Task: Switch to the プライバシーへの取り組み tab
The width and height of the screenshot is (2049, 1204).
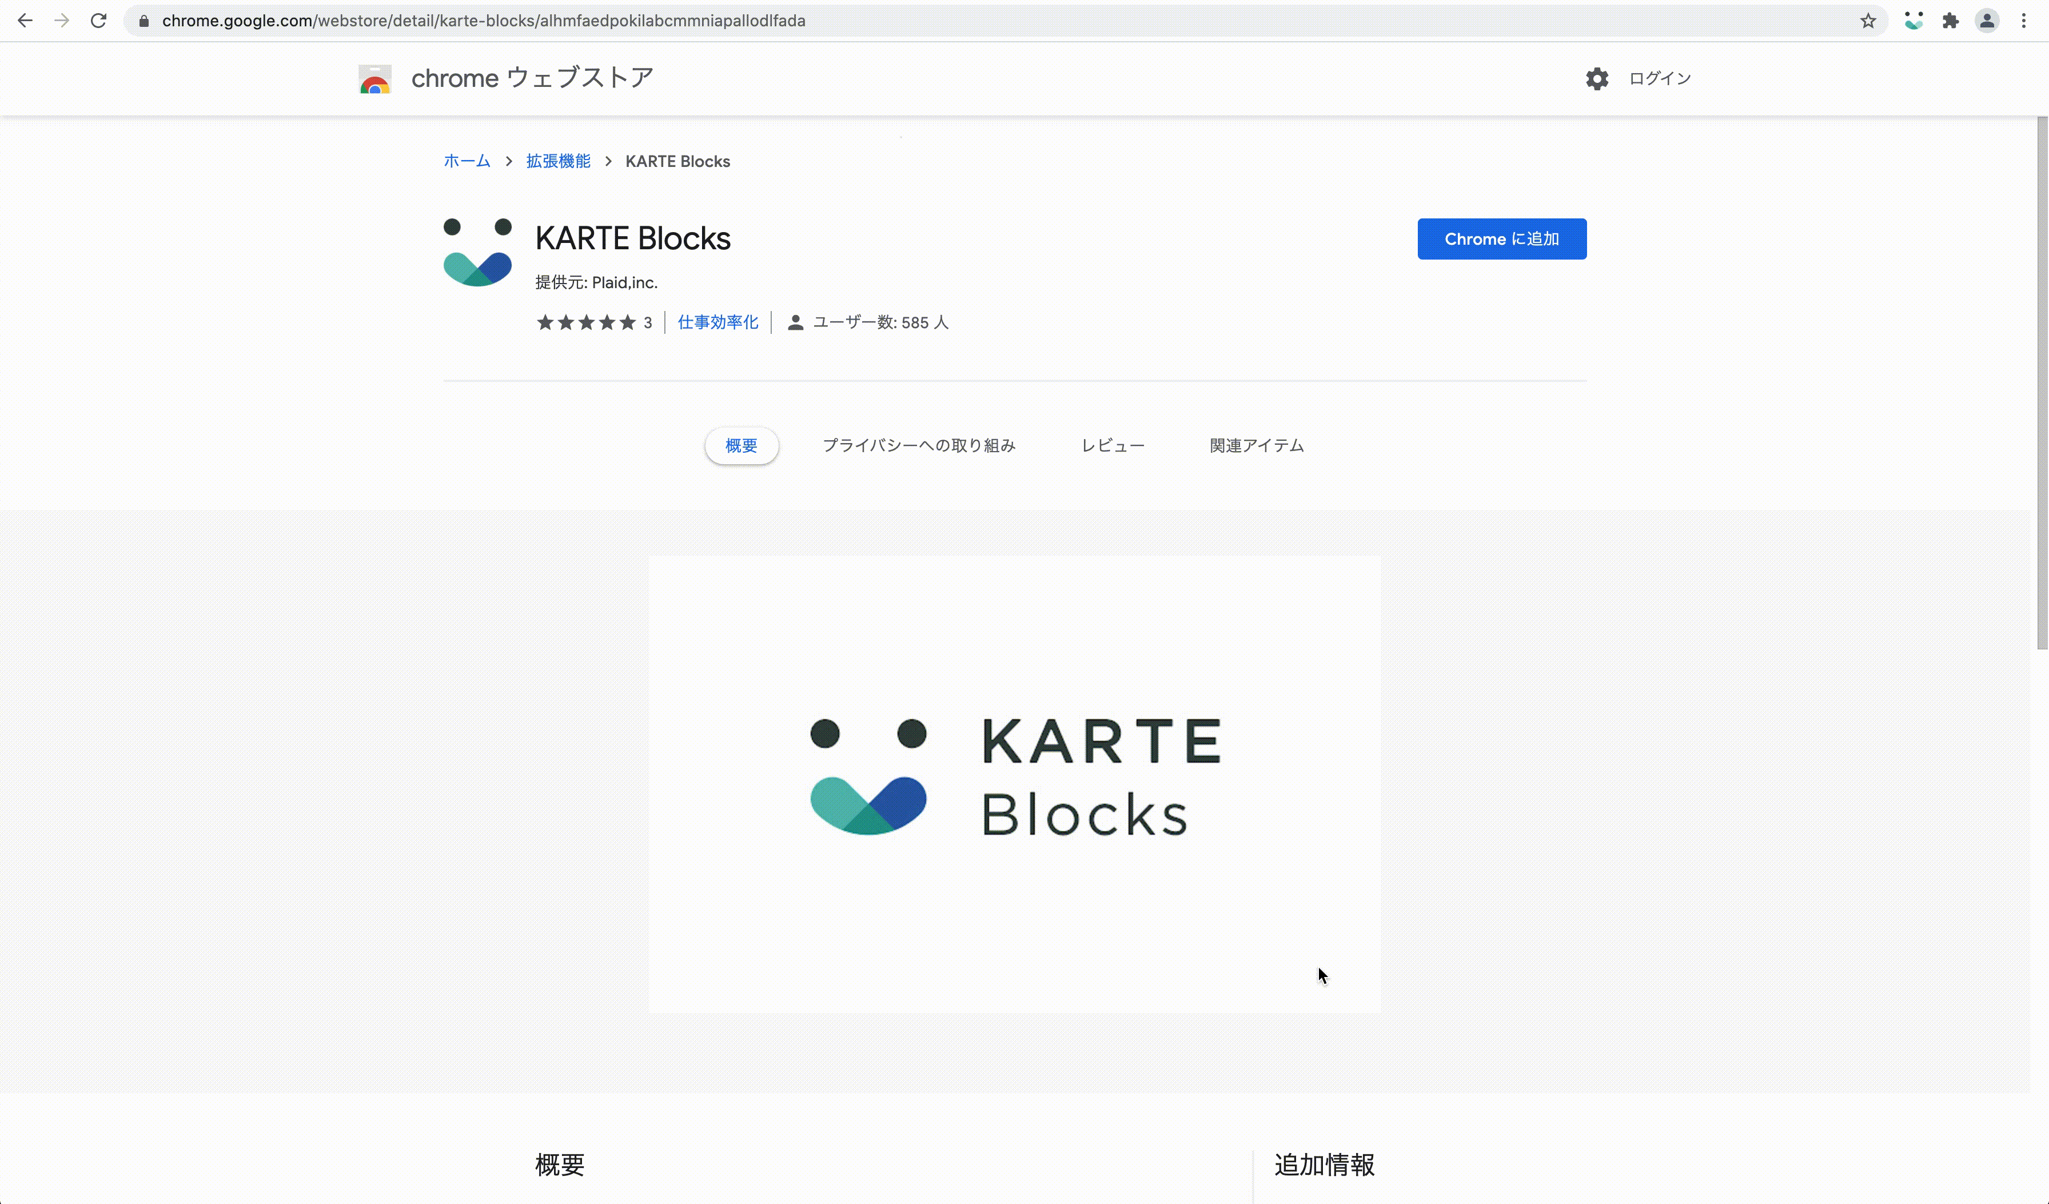Action: (919, 445)
